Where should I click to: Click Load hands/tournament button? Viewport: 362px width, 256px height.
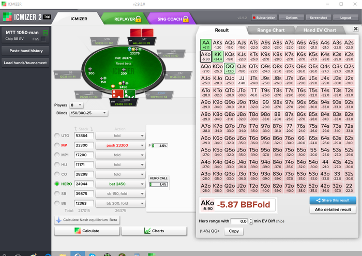pyautogui.click(x=25, y=63)
